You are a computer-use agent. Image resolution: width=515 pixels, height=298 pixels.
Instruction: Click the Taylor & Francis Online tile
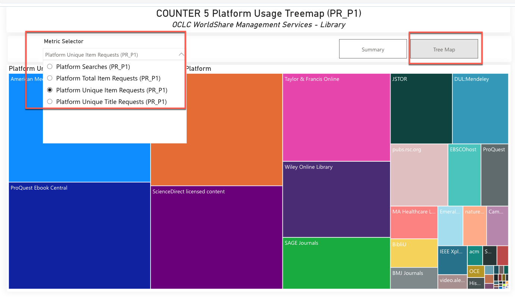[x=336, y=117]
